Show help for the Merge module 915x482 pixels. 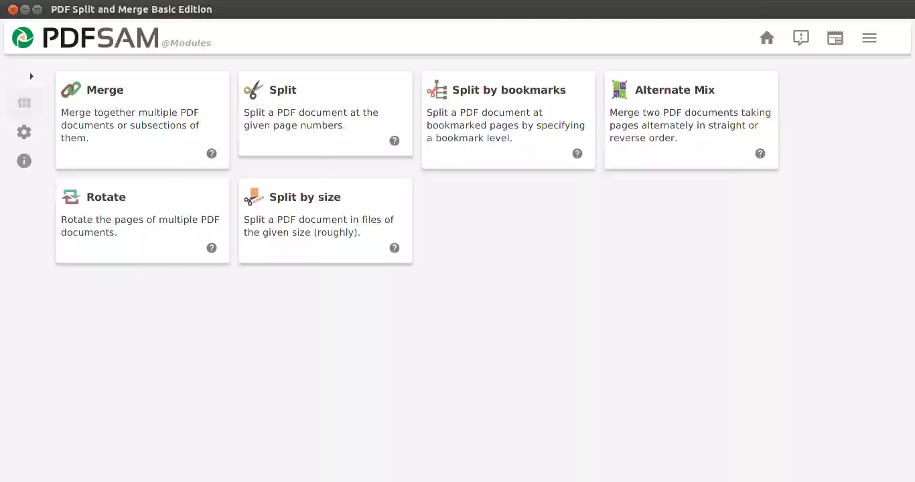pyautogui.click(x=212, y=153)
